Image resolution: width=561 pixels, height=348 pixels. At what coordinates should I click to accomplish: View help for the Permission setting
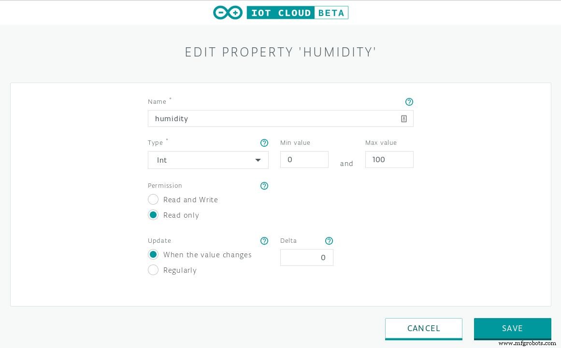click(264, 186)
